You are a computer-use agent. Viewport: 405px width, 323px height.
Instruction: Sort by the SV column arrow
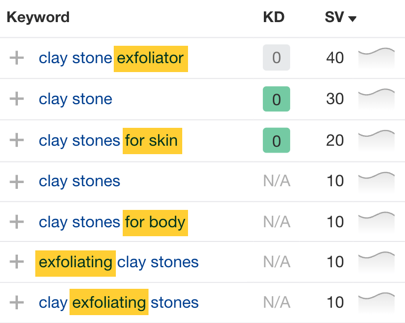(352, 18)
